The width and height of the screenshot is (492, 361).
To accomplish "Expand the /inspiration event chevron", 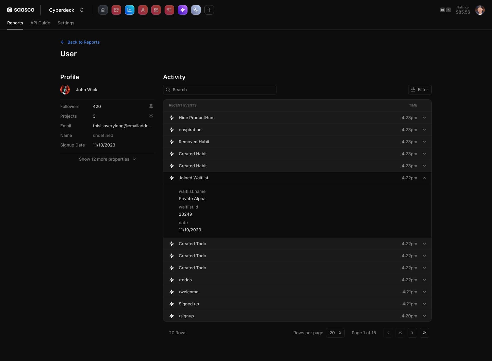I will tap(424, 130).
